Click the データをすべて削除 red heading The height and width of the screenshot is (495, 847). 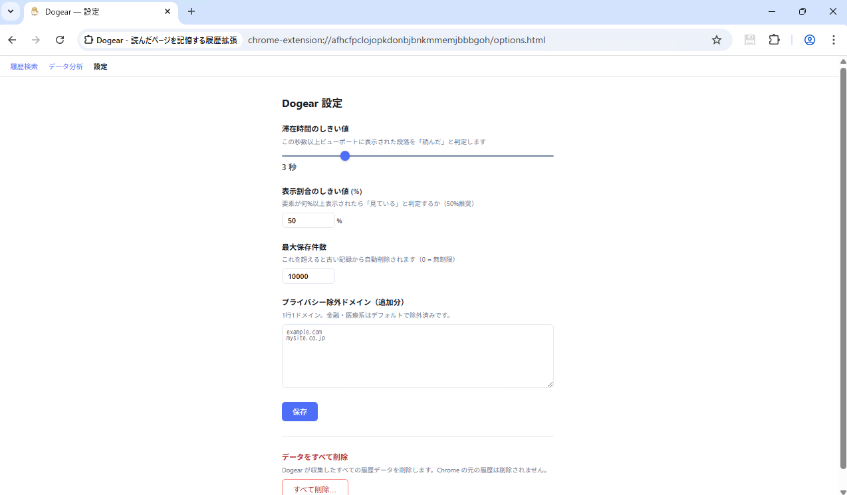click(315, 457)
